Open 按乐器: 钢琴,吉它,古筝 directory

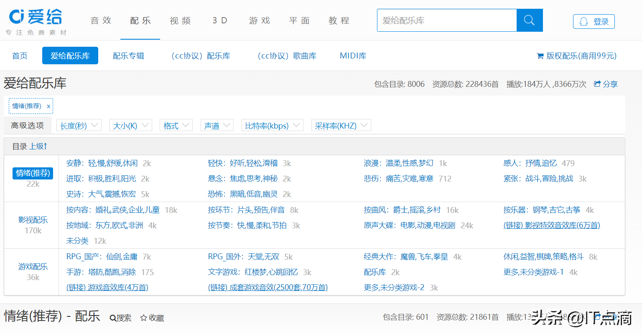coord(542,210)
